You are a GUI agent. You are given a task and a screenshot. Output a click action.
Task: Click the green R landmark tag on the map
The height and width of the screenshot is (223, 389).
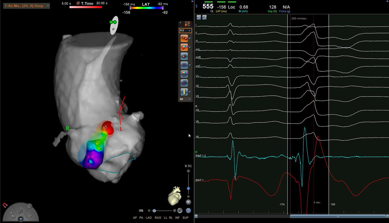click(68, 128)
